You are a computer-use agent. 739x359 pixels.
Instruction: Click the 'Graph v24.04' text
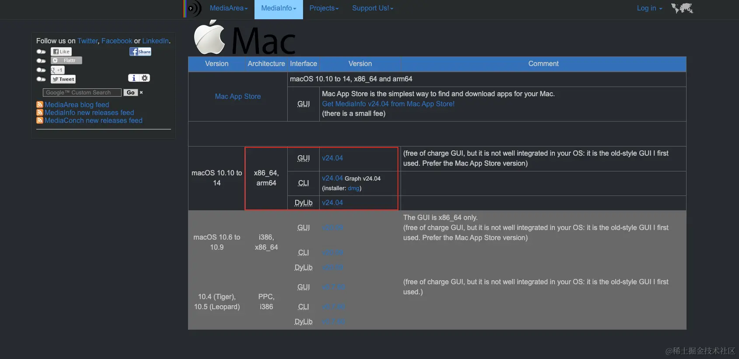tap(363, 178)
